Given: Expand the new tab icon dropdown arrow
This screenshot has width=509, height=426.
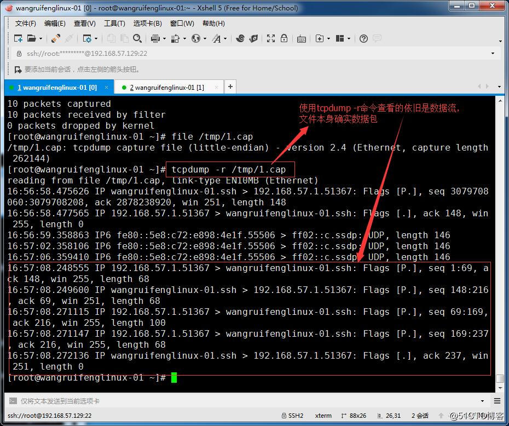Looking at the screenshot, I should point(328,39).
